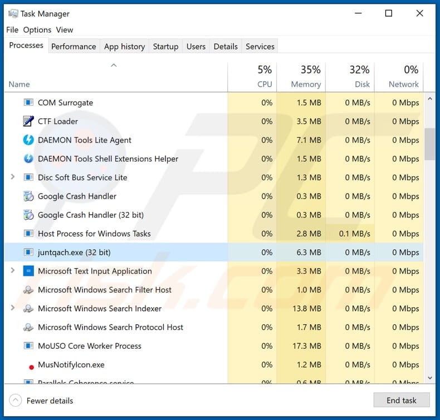Image resolution: width=440 pixels, height=420 pixels.
Task: Sort by the Disk column header
Action: pyautogui.click(x=350, y=76)
